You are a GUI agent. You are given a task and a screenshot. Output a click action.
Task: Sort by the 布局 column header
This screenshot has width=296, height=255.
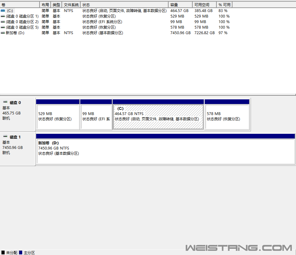coord(45,5)
